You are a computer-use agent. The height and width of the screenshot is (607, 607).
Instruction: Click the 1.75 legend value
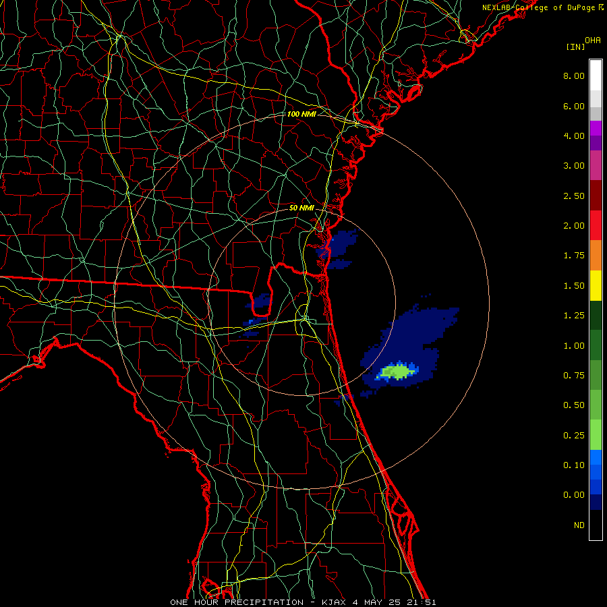[574, 256]
